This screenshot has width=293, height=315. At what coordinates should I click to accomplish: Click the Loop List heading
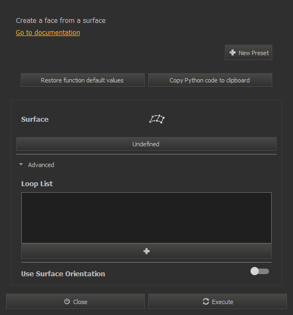[37, 184]
